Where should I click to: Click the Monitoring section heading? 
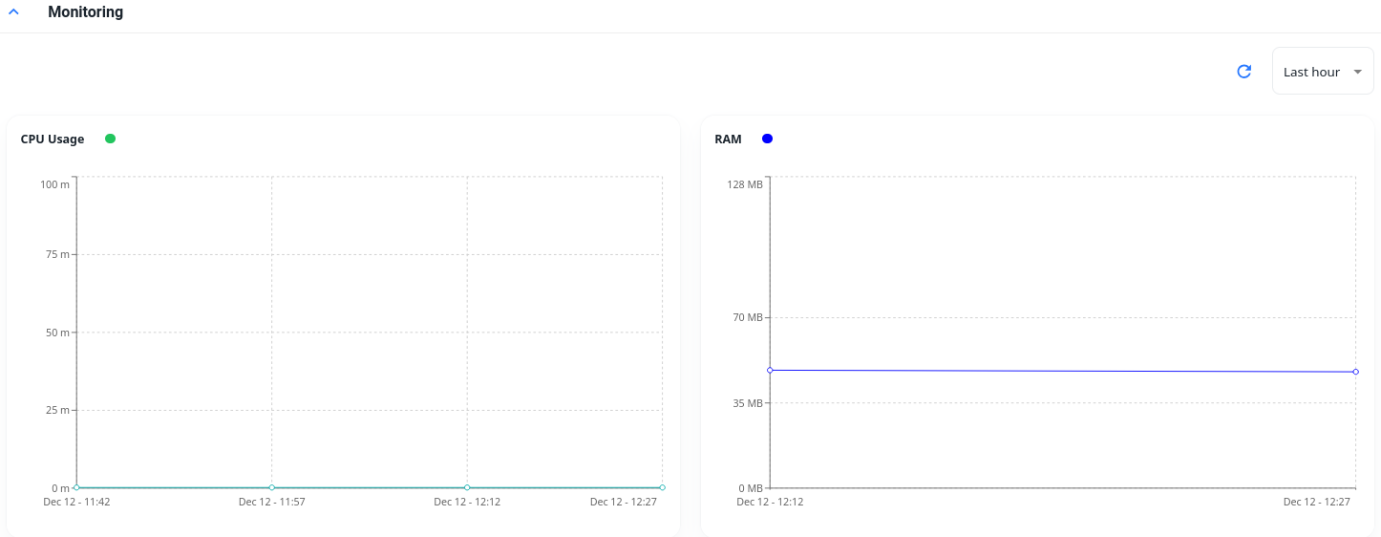(85, 12)
